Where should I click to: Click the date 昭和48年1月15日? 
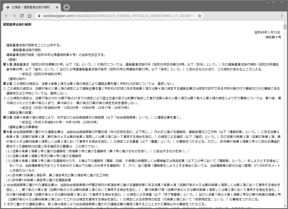(x=267, y=33)
